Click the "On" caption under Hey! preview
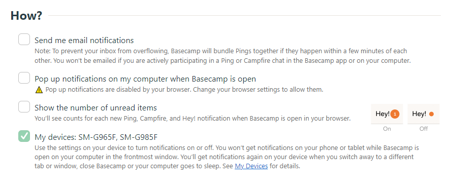 coord(387,129)
